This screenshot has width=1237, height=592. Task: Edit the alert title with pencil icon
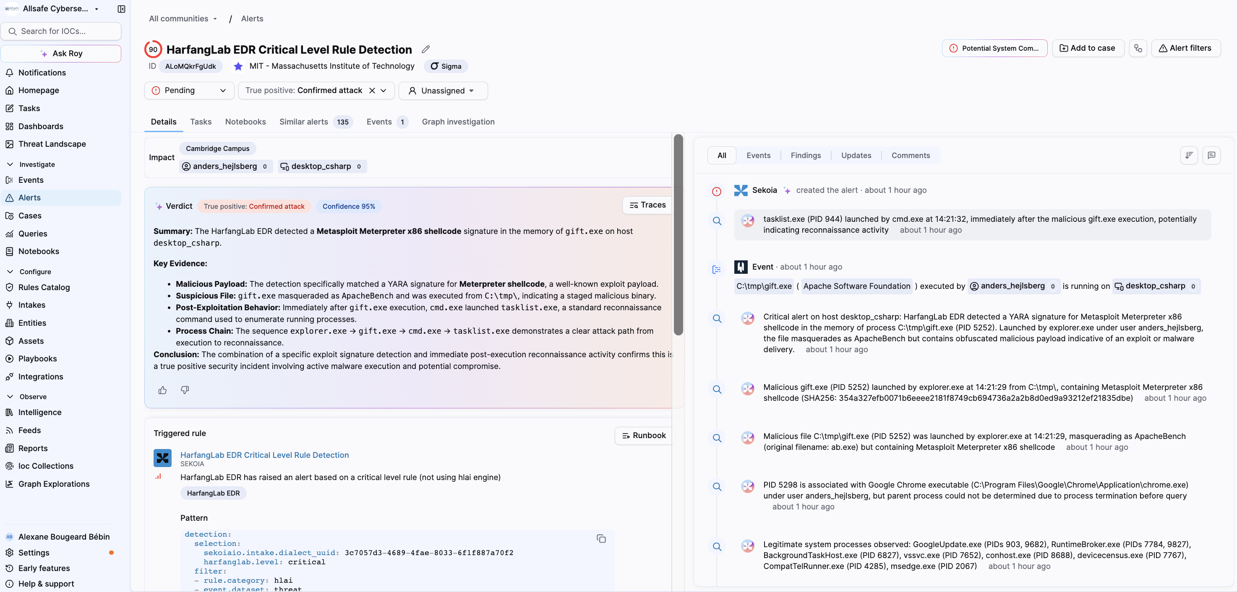pyautogui.click(x=425, y=49)
